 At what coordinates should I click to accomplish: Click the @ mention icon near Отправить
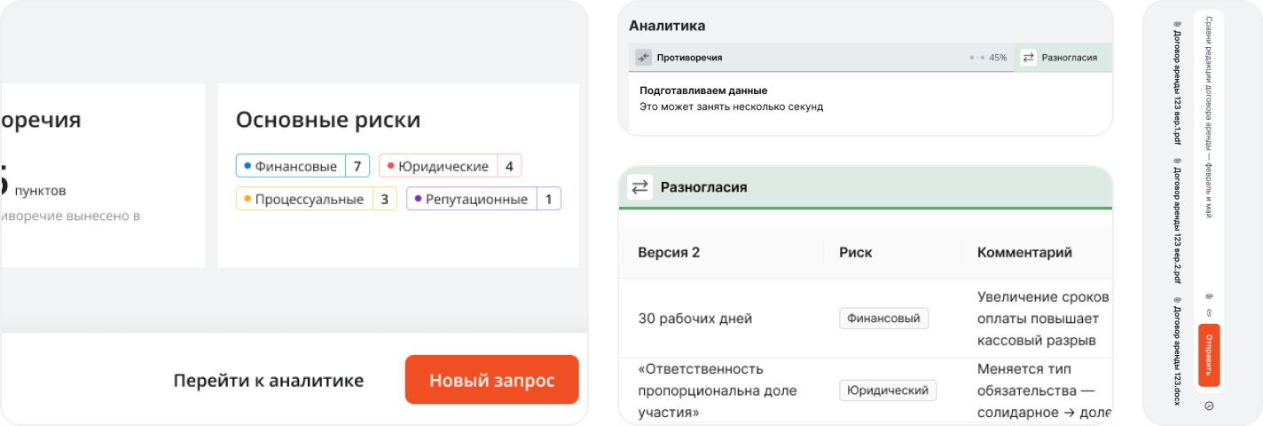(x=1209, y=296)
